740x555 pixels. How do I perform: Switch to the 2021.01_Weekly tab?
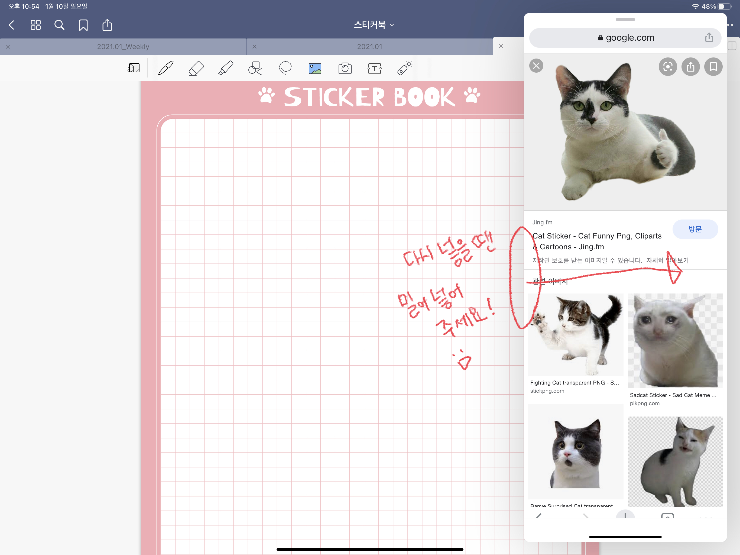point(123,47)
